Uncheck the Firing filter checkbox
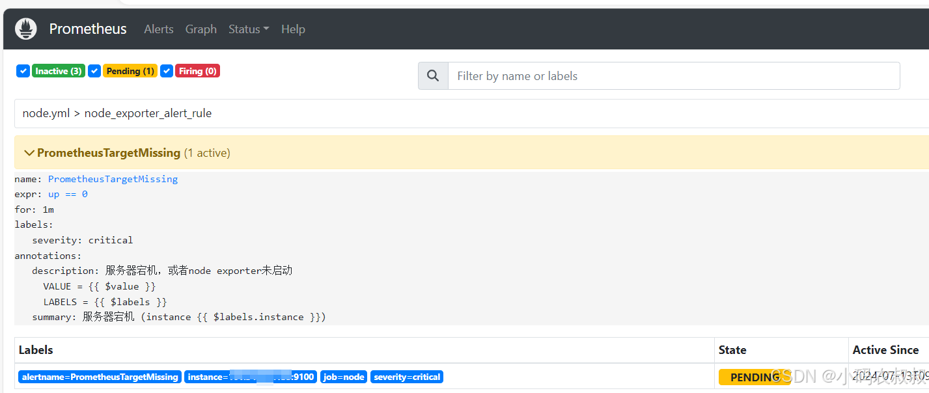Viewport: 929px width, 393px height. (167, 71)
